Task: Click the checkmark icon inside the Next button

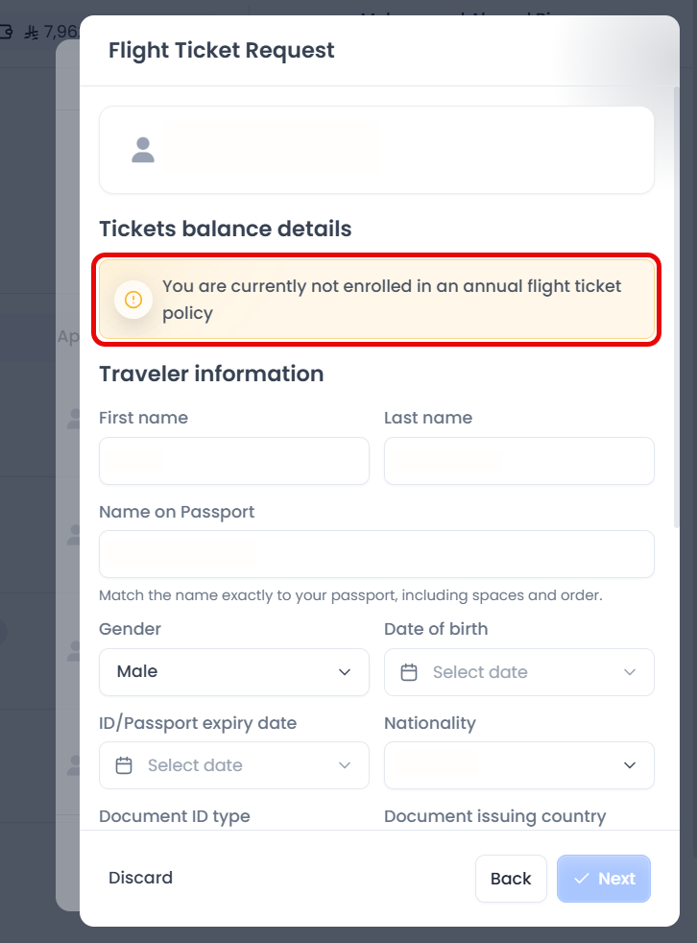Action: [582, 879]
